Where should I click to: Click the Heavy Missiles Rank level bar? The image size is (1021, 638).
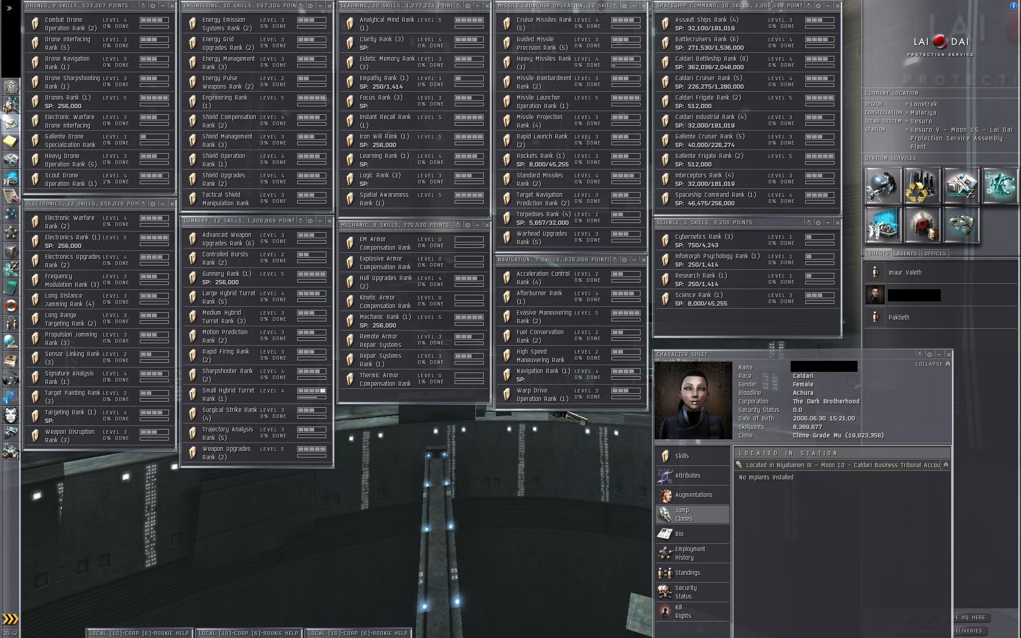pos(626,59)
